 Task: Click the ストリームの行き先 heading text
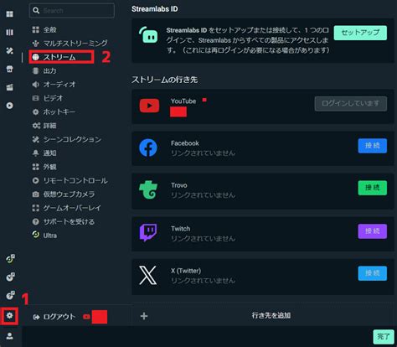164,80
